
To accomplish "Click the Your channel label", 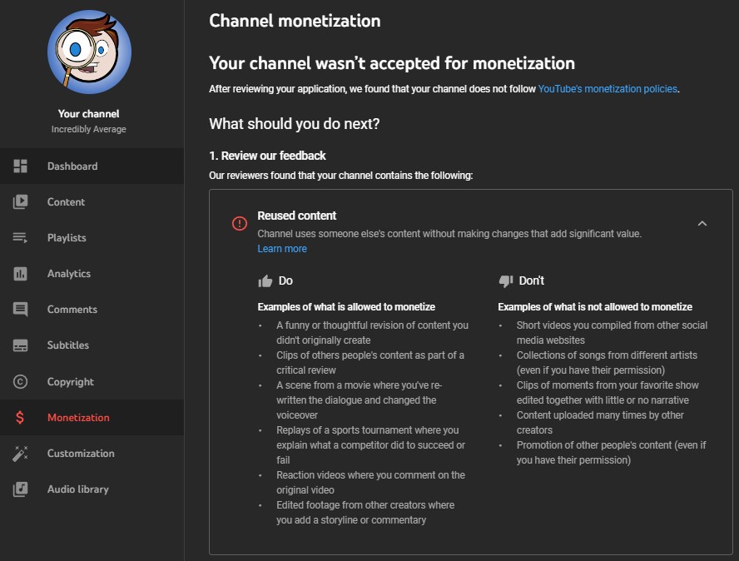I will [88, 113].
